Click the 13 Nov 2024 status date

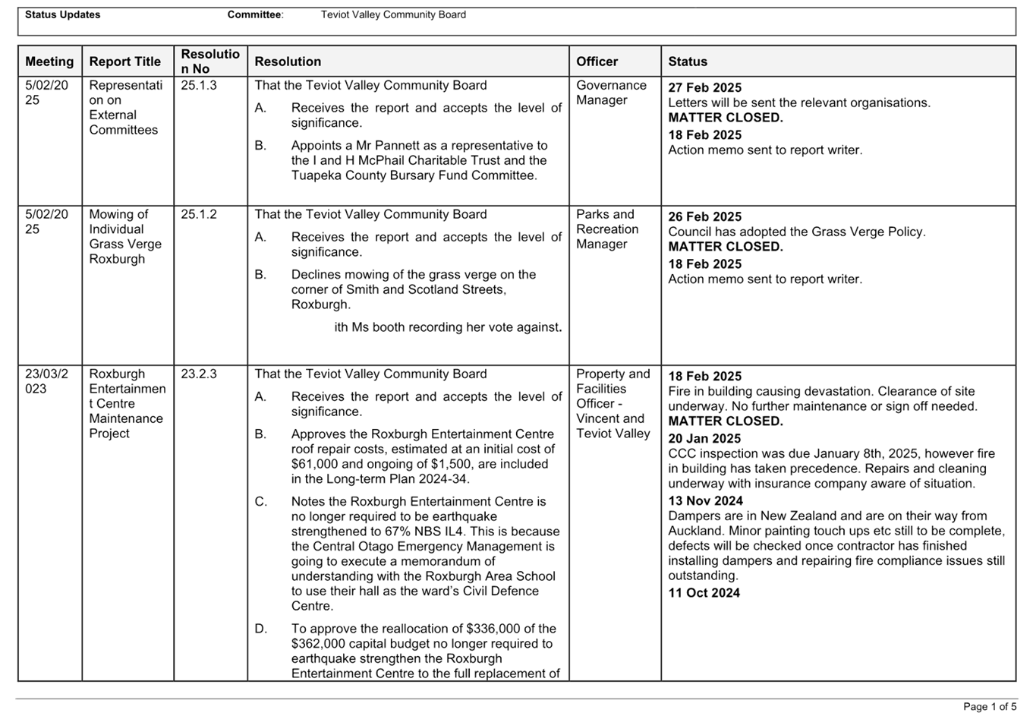click(705, 500)
